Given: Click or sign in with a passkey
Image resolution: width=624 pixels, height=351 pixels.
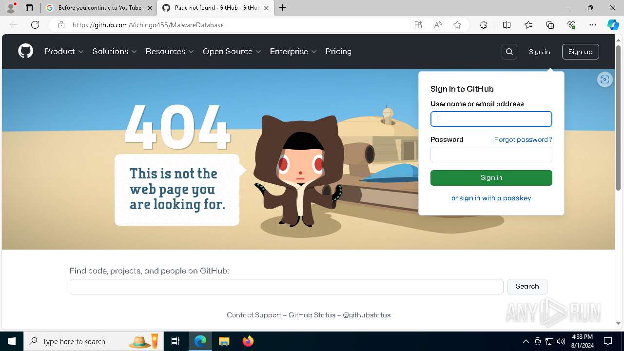Looking at the screenshot, I should coord(491,198).
